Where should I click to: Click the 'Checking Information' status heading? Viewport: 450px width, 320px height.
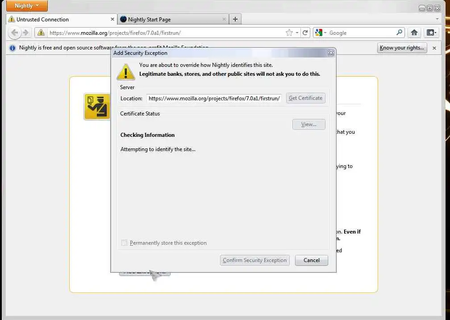147,135
